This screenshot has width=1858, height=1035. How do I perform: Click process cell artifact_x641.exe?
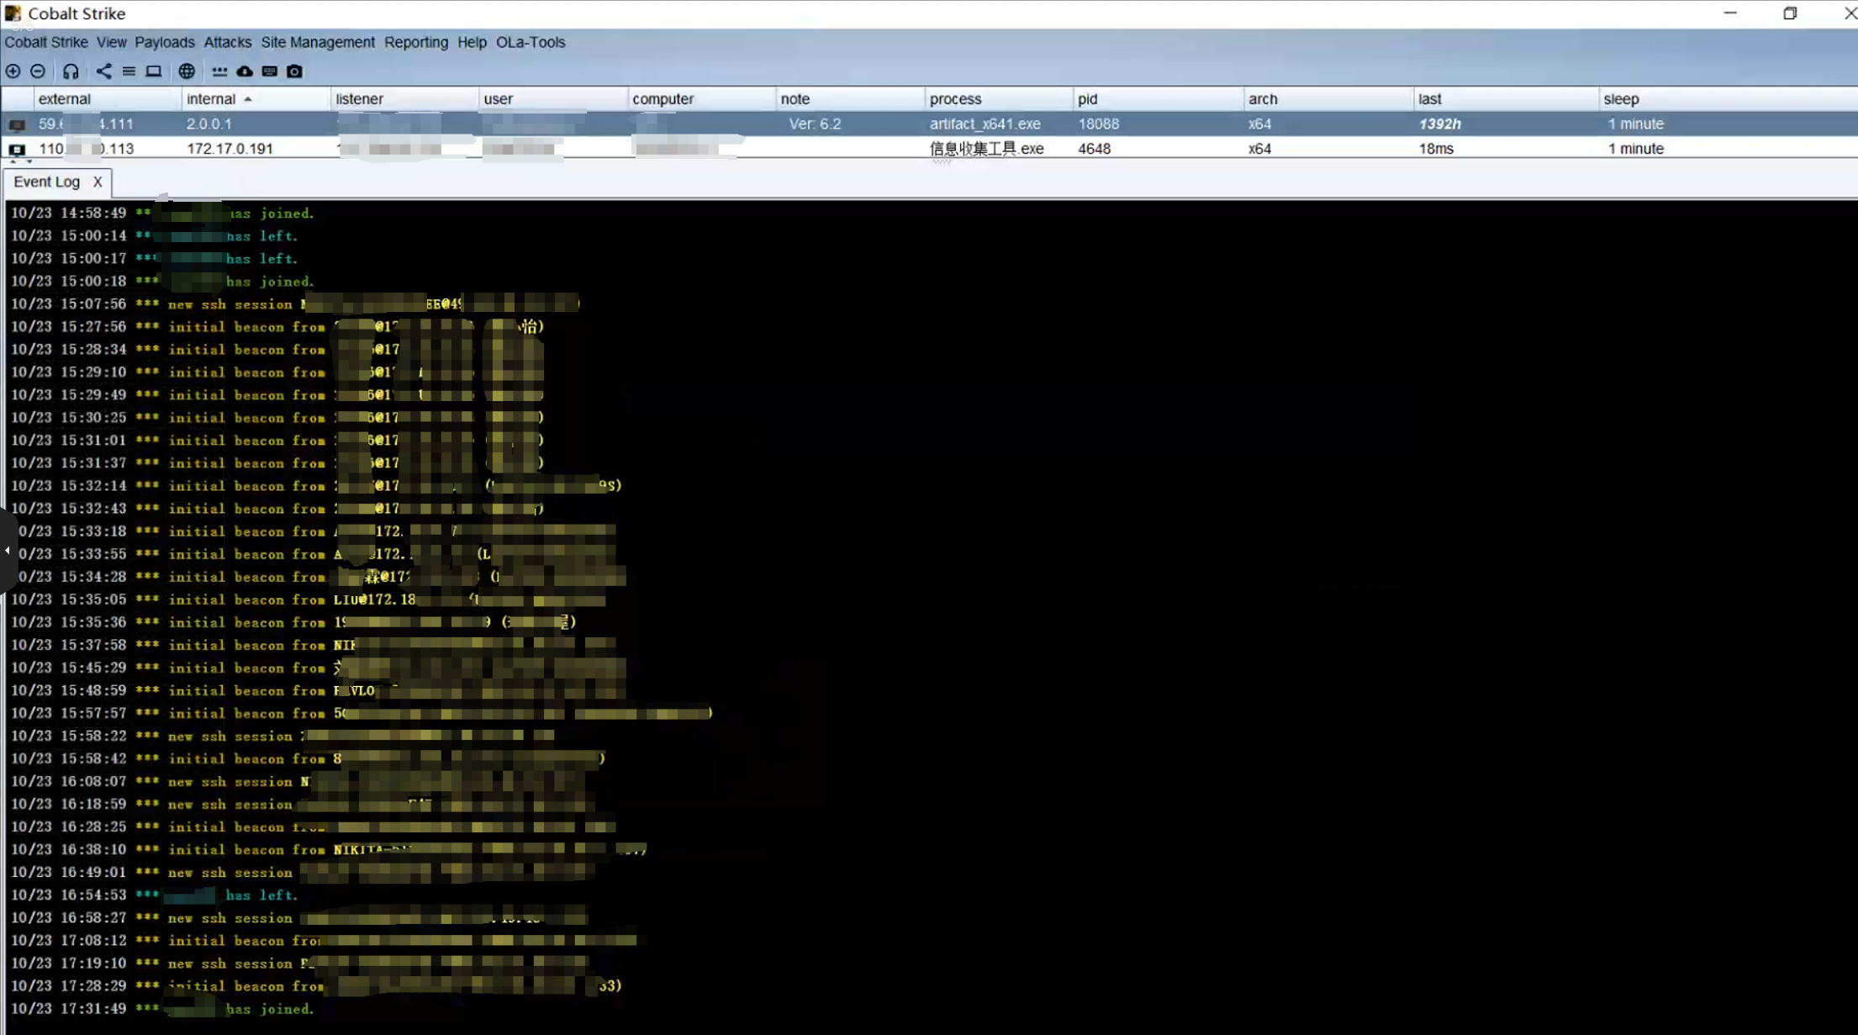click(984, 124)
